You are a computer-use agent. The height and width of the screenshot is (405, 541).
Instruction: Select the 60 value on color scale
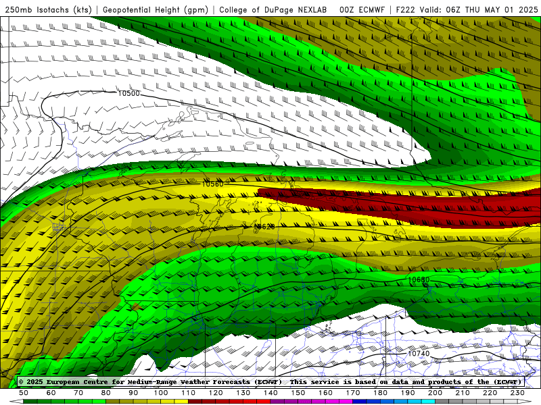tap(51, 393)
